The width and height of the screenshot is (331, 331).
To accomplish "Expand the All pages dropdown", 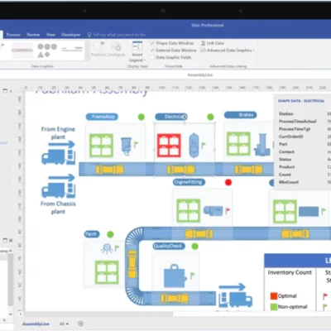I will point(64,324).
